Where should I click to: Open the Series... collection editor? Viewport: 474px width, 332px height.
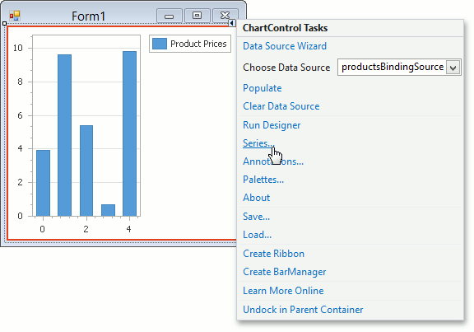click(x=258, y=143)
